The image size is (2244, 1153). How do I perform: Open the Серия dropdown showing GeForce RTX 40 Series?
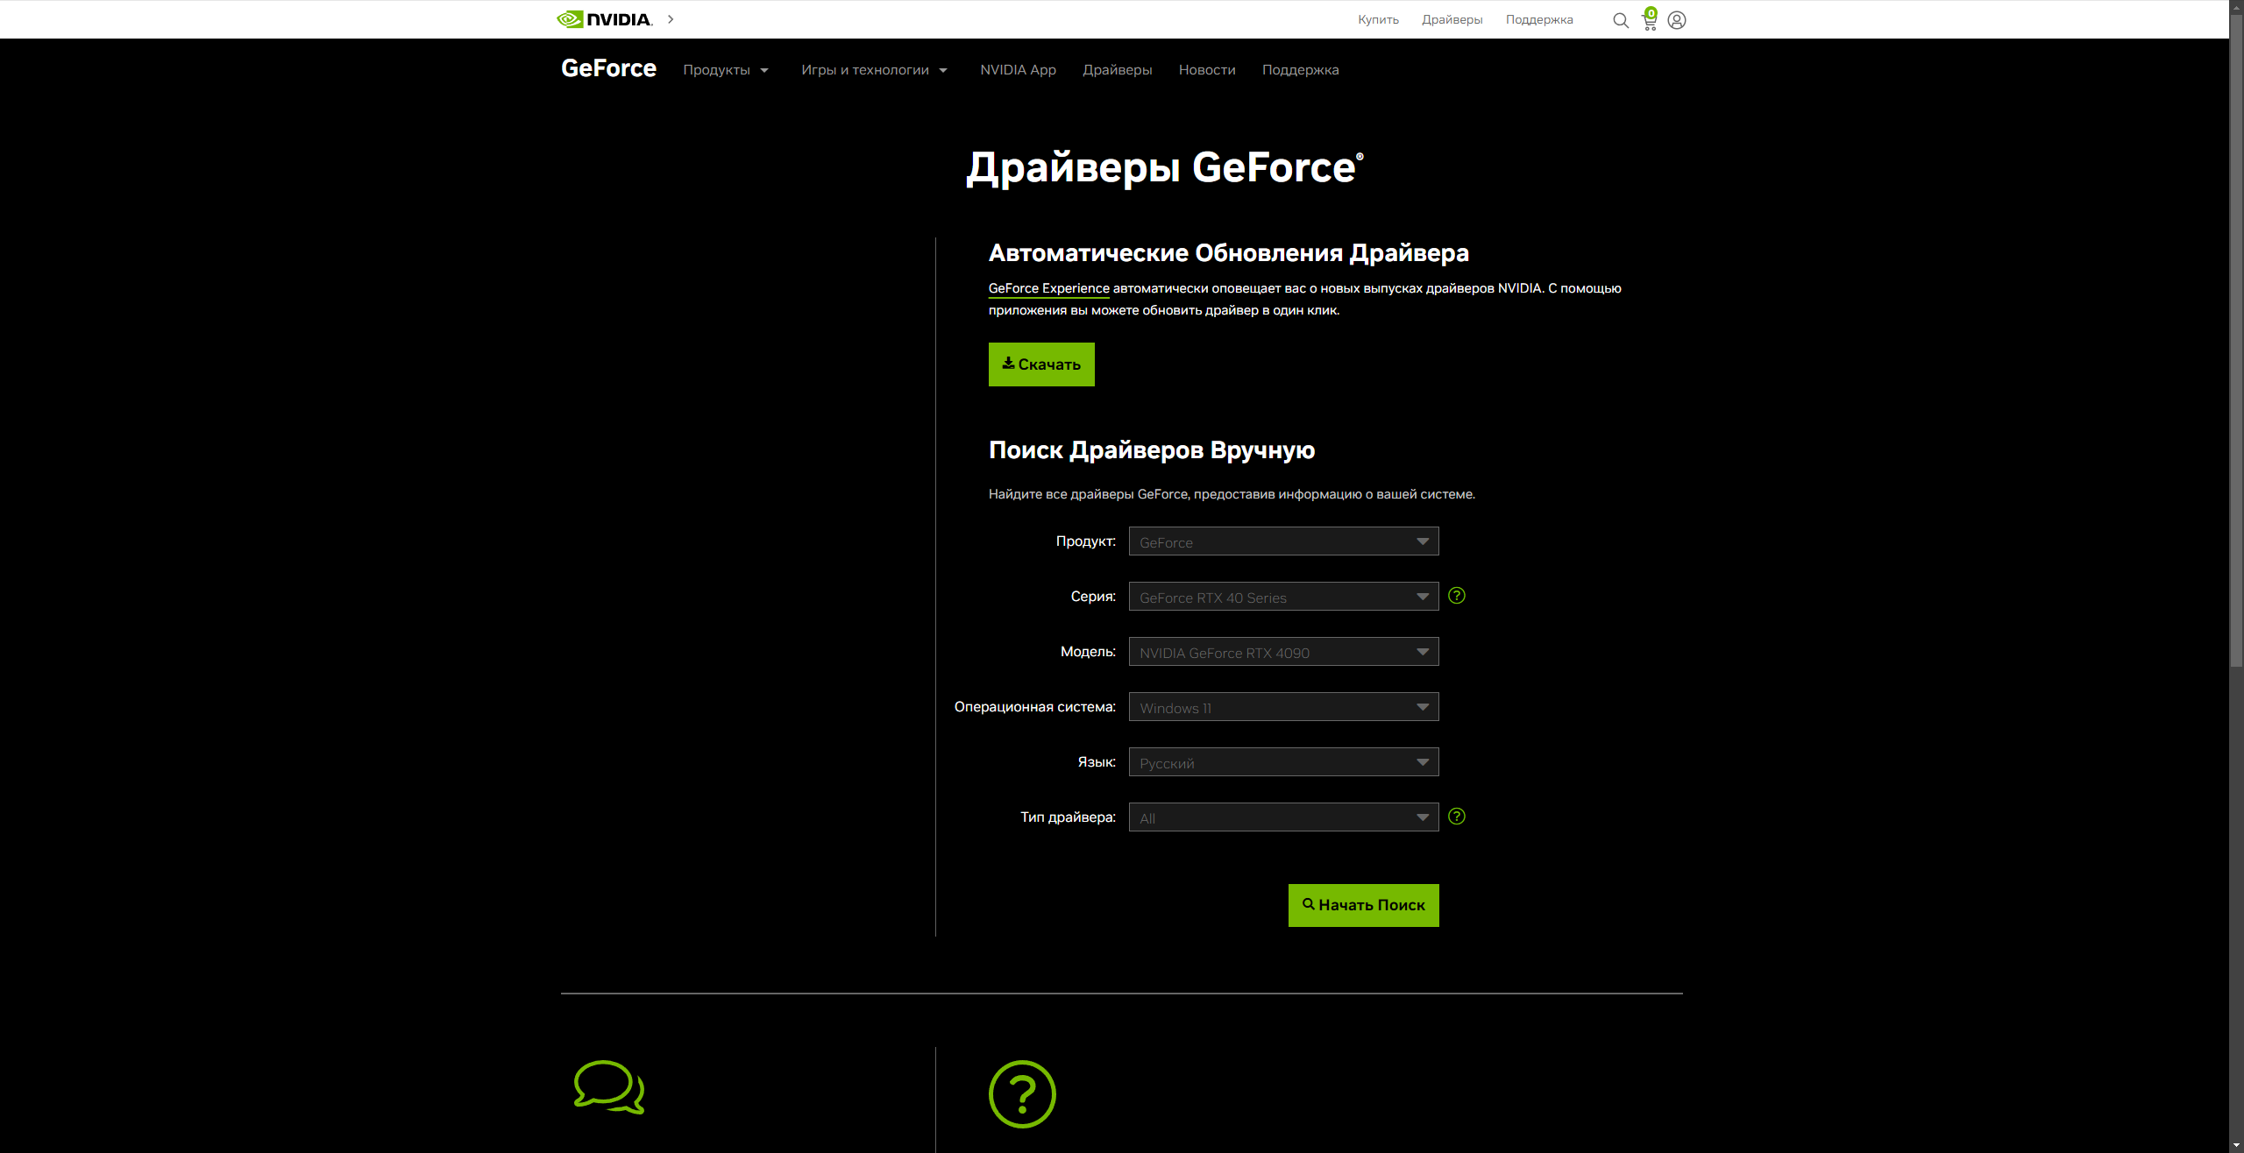pos(1283,597)
